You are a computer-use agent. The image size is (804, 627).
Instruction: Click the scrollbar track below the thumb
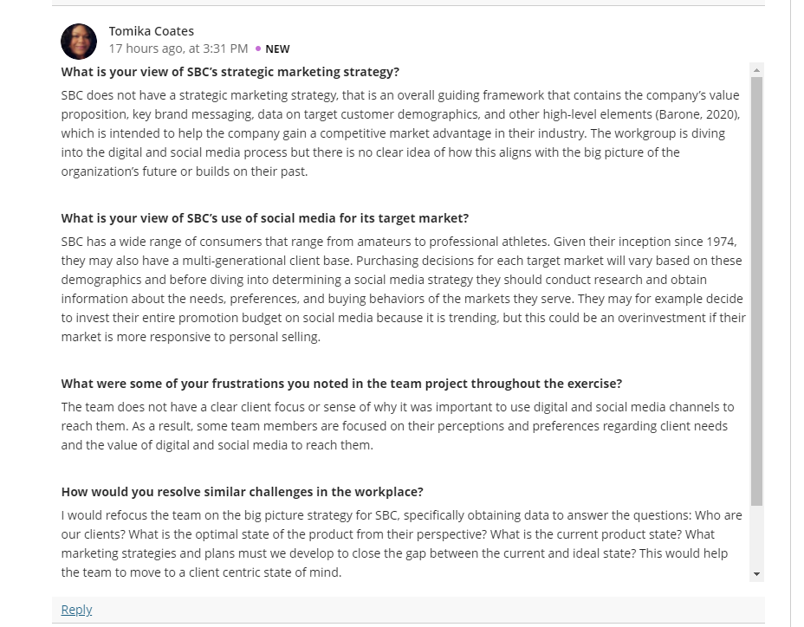coord(756,536)
